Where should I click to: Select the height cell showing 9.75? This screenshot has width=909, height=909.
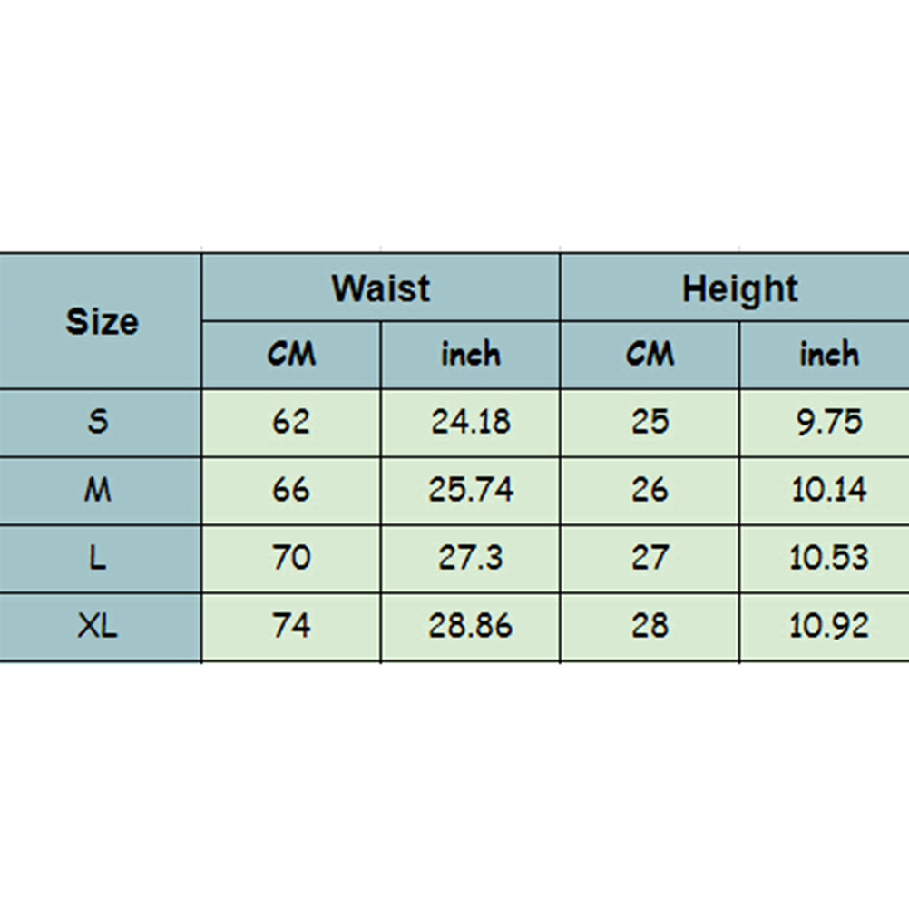pos(825,423)
